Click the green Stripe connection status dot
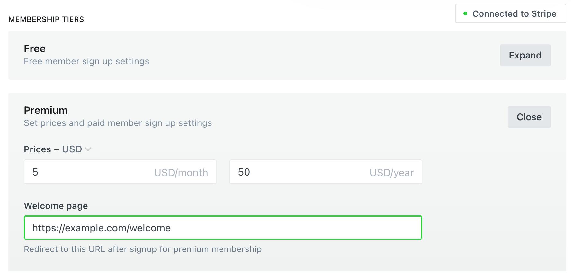Viewport: 574px width, 279px height. (x=465, y=14)
